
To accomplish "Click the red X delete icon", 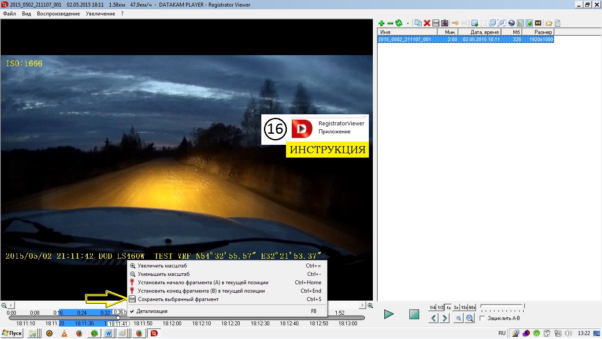I will click(x=427, y=23).
